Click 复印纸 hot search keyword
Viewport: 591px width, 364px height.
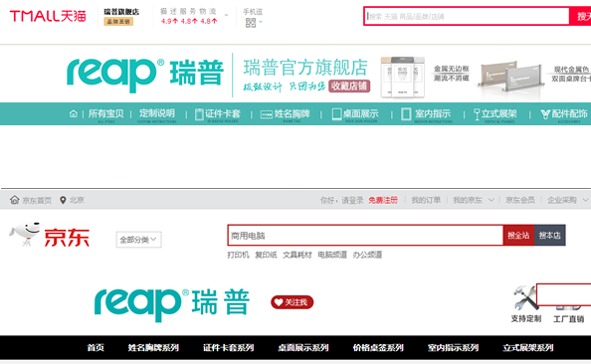266,256
